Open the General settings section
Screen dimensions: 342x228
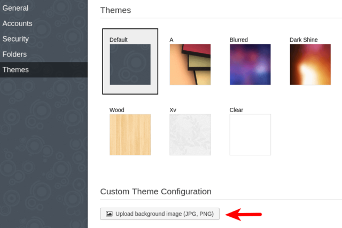pos(15,8)
